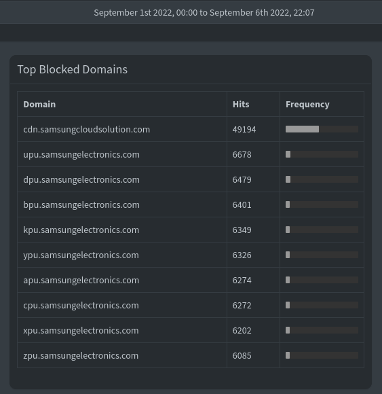Select xpu.samsungelectronics.com domain entry
The image size is (382, 394).
click(x=81, y=330)
